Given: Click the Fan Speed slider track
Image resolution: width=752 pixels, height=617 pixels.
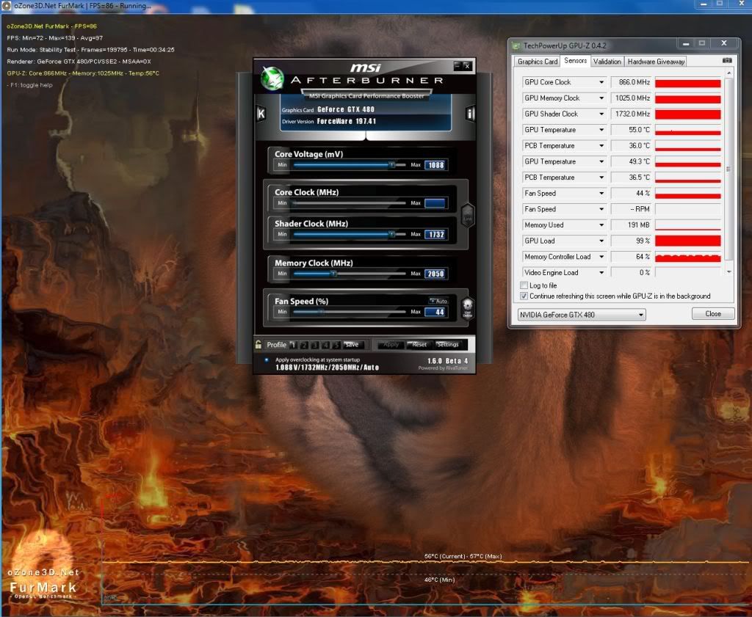Looking at the screenshot, I should 350,312.
